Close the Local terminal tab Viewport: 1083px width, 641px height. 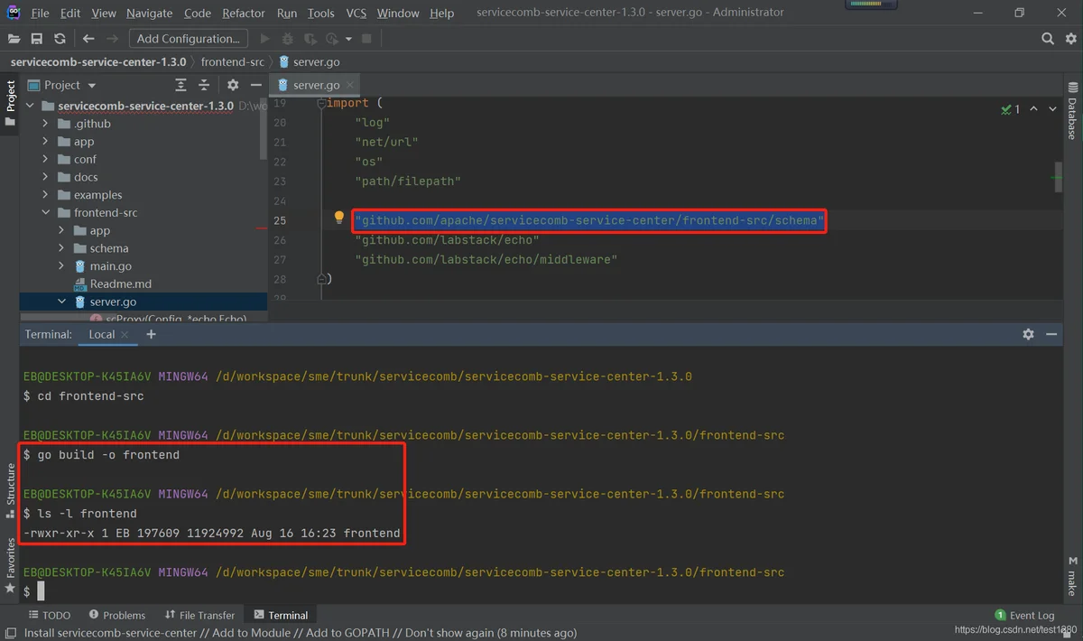click(125, 335)
